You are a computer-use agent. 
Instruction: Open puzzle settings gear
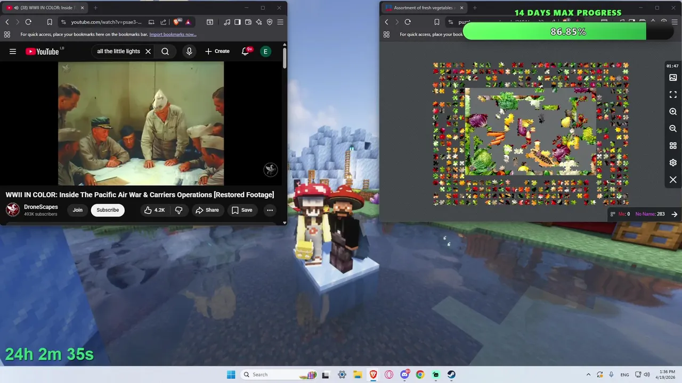click(x=673, y=163)
